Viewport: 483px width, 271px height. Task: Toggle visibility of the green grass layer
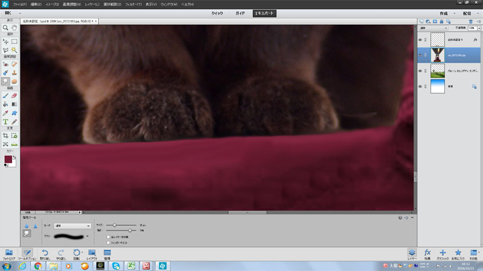click(x=420, y=70)
